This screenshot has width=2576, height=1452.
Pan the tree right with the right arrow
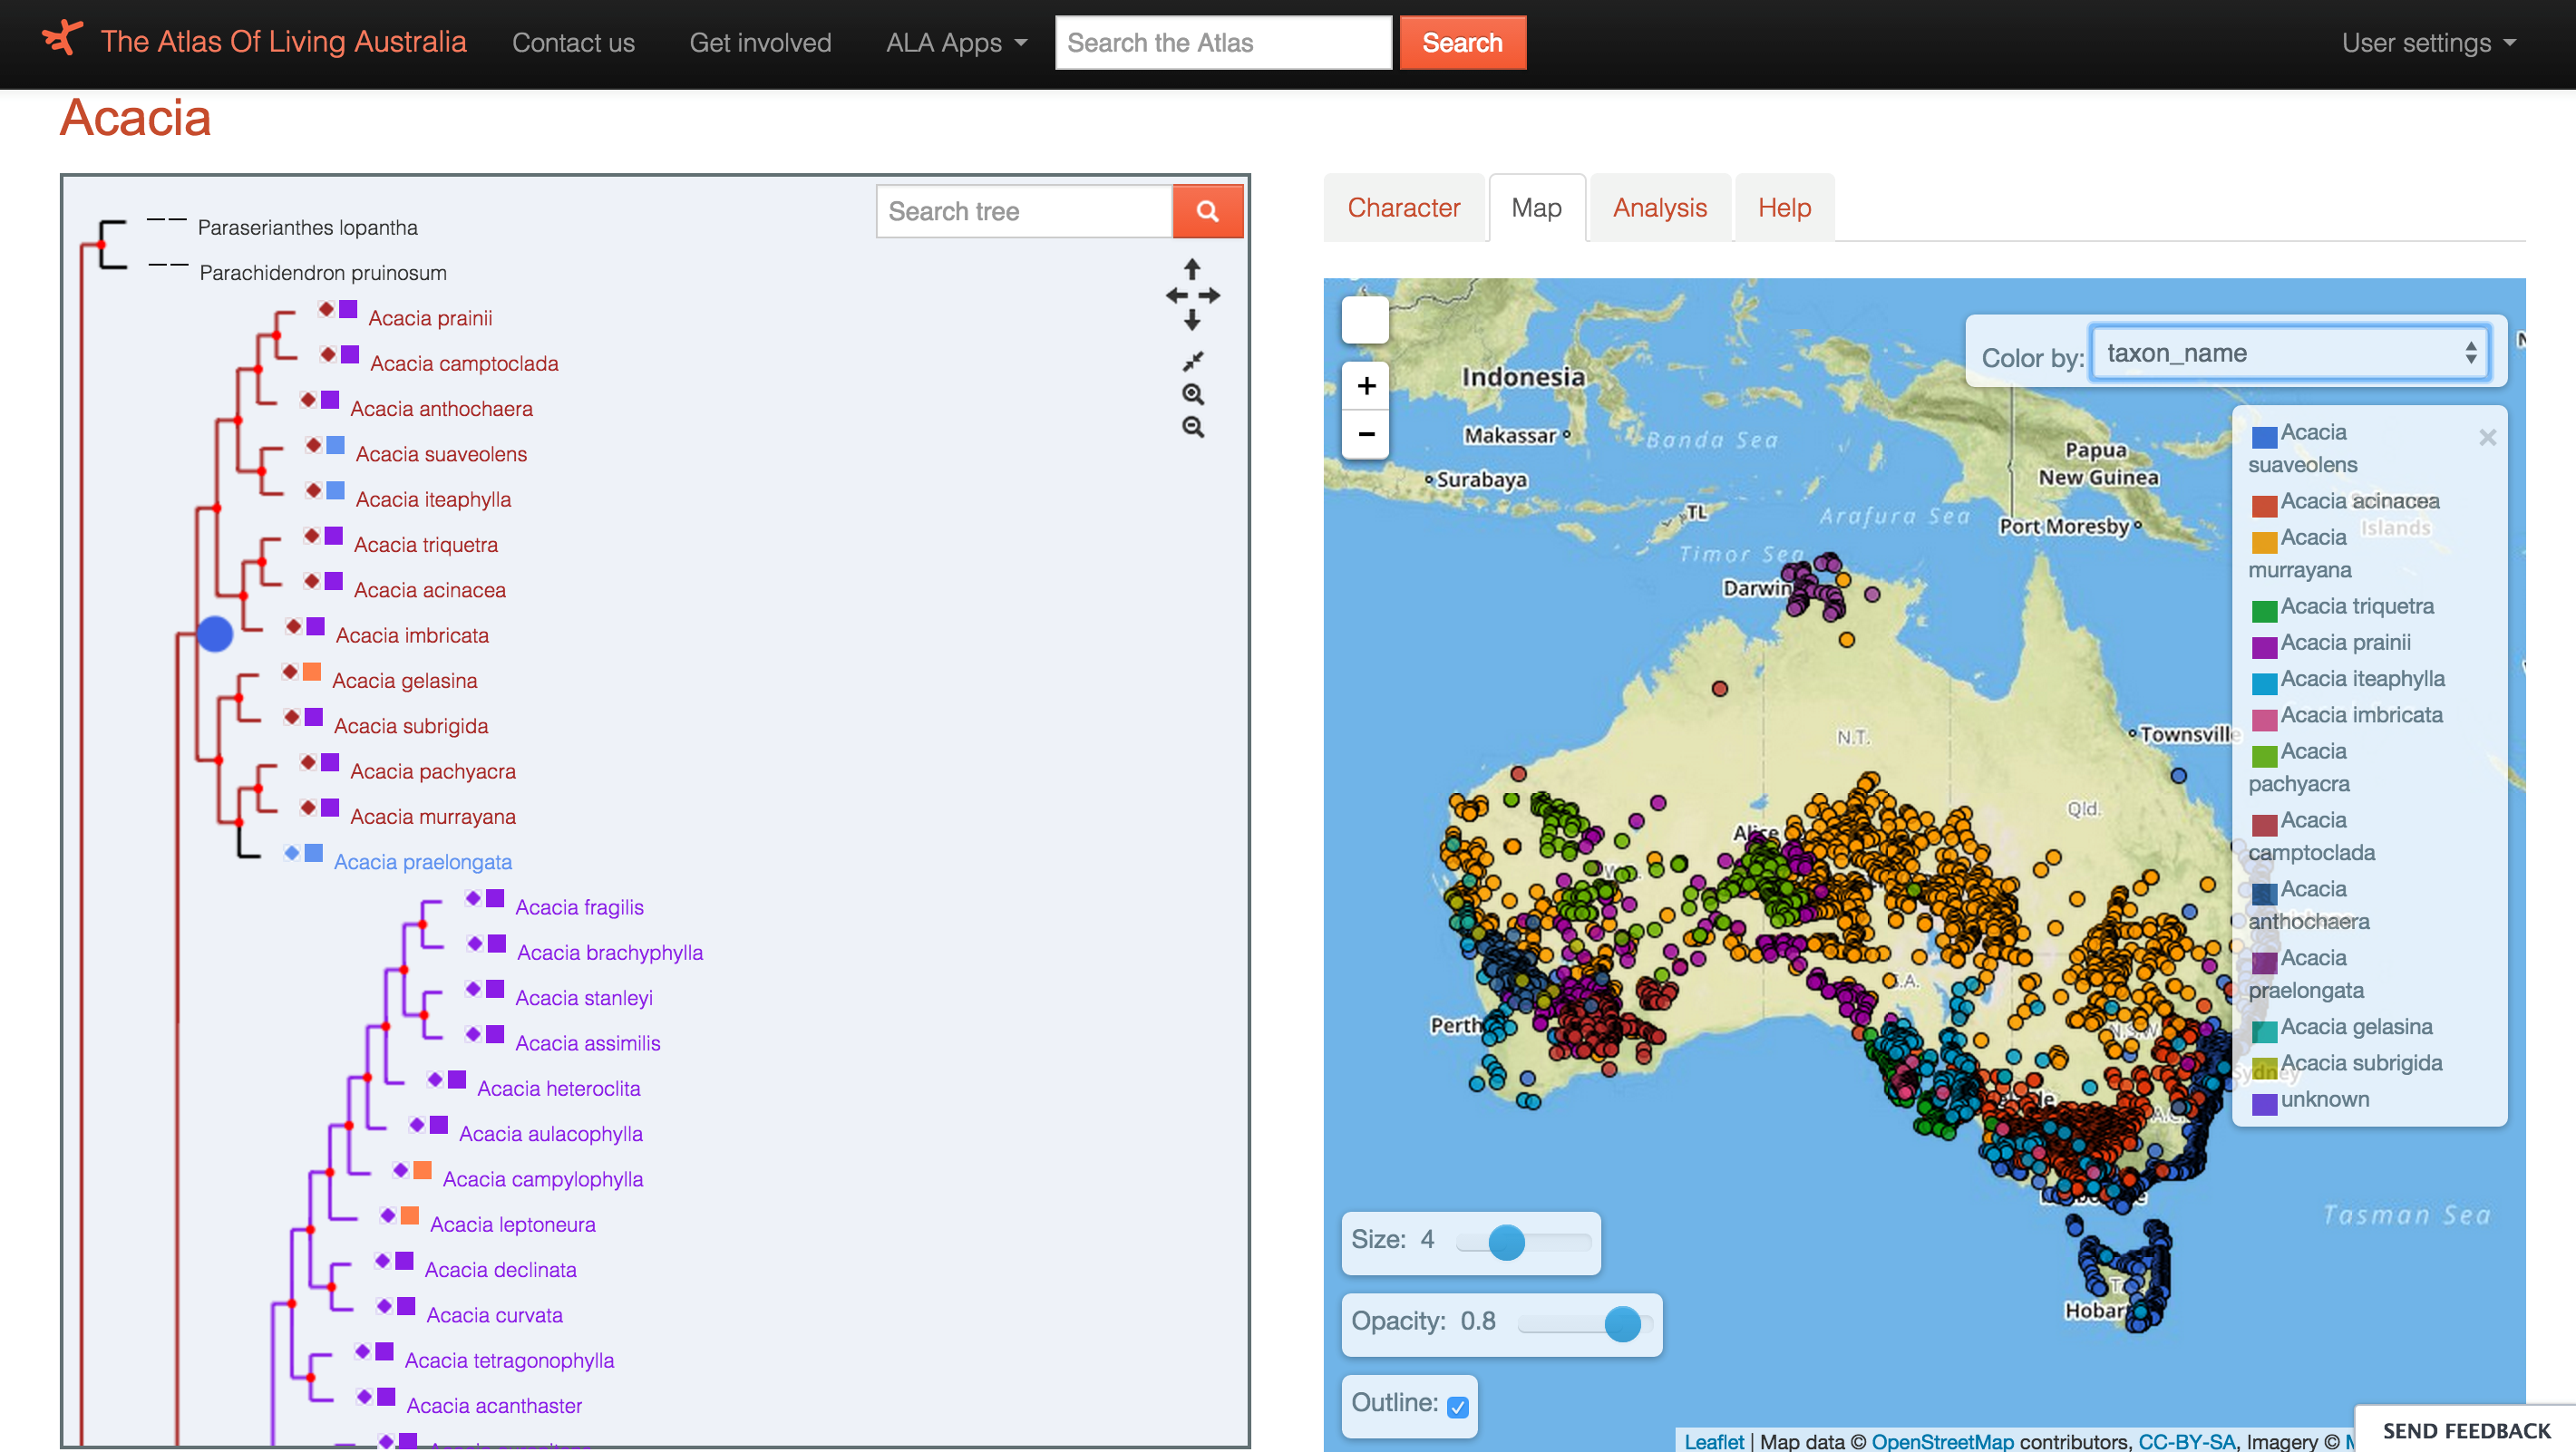tap(1210, 295)
